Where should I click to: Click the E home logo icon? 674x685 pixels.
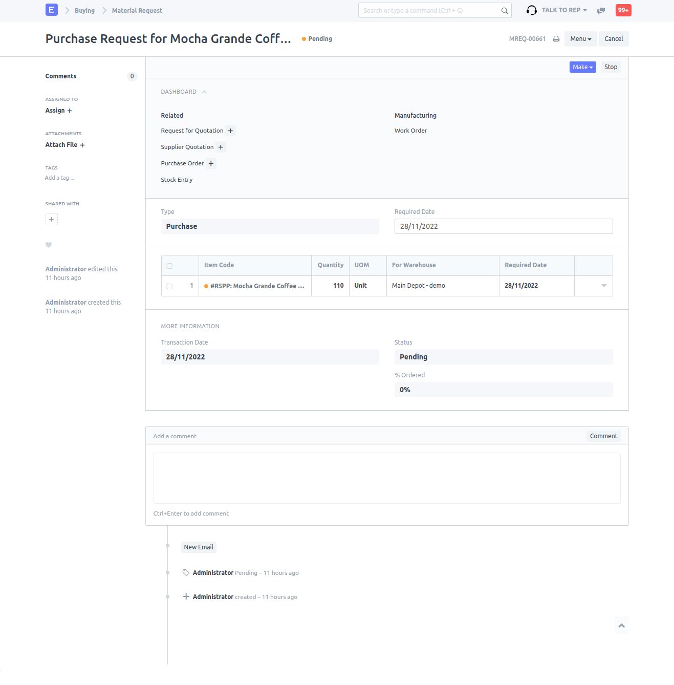click(x=51, y=10)
